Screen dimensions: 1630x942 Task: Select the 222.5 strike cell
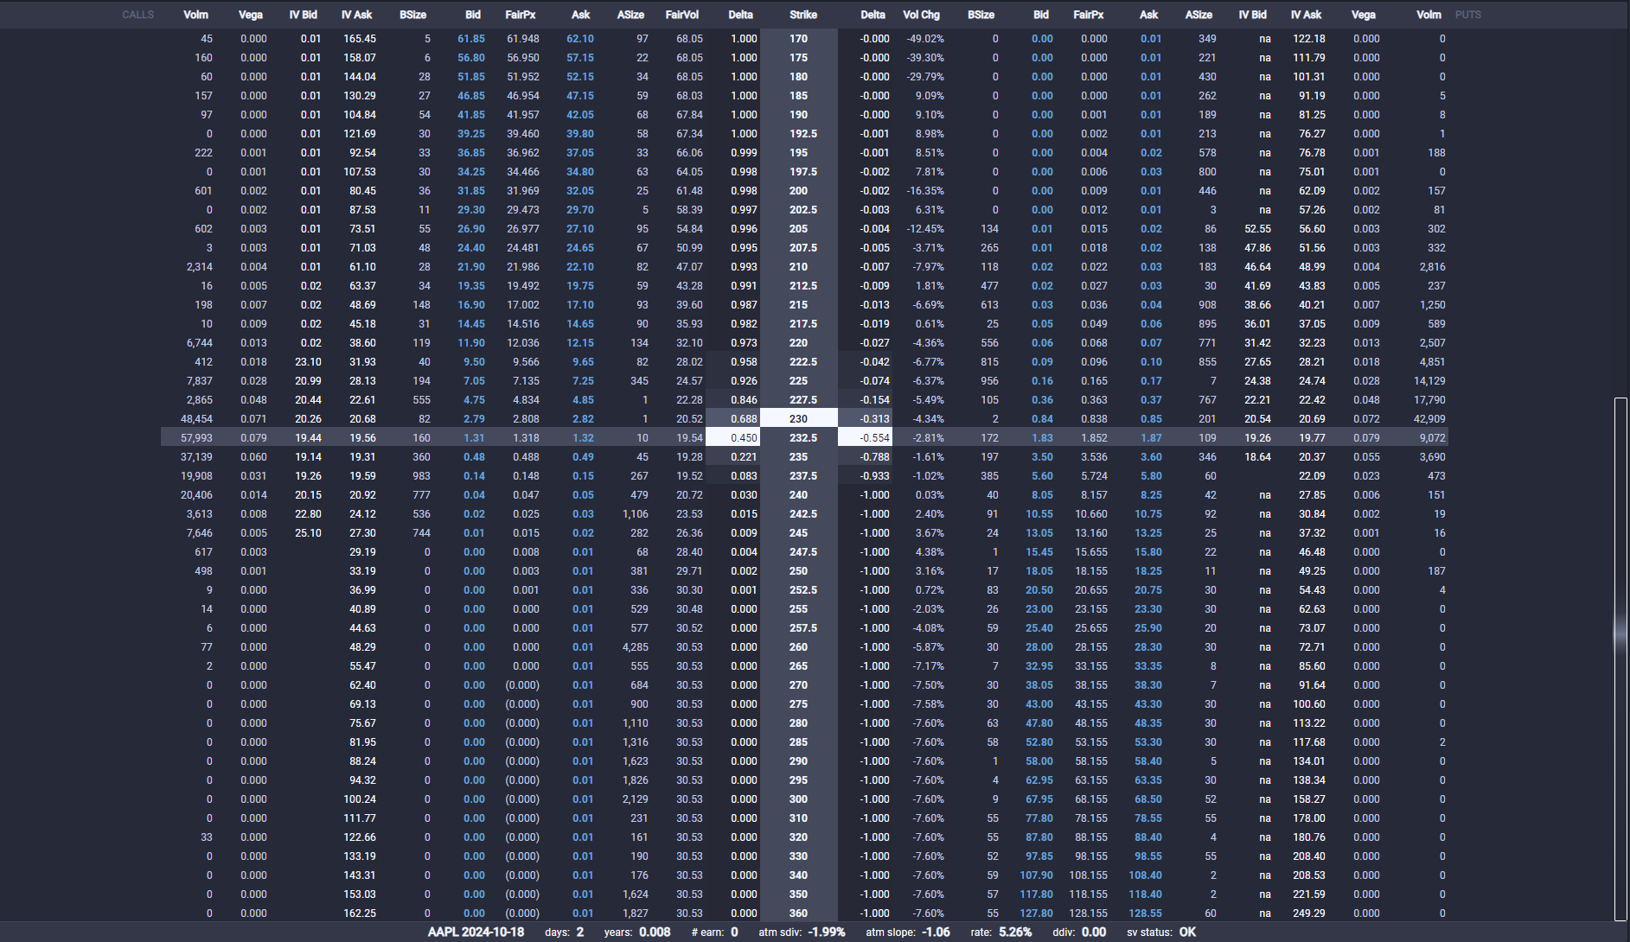coord(798,362)
